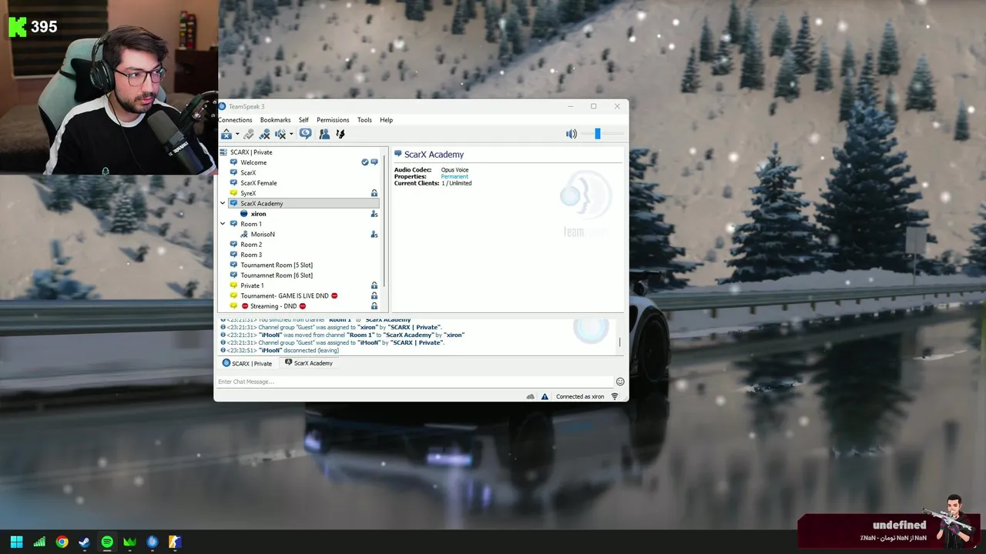The height and width of the screenshot is (554, 986).
Task: Open the contacts toolbar icon
Action: [x=324, y=134]
